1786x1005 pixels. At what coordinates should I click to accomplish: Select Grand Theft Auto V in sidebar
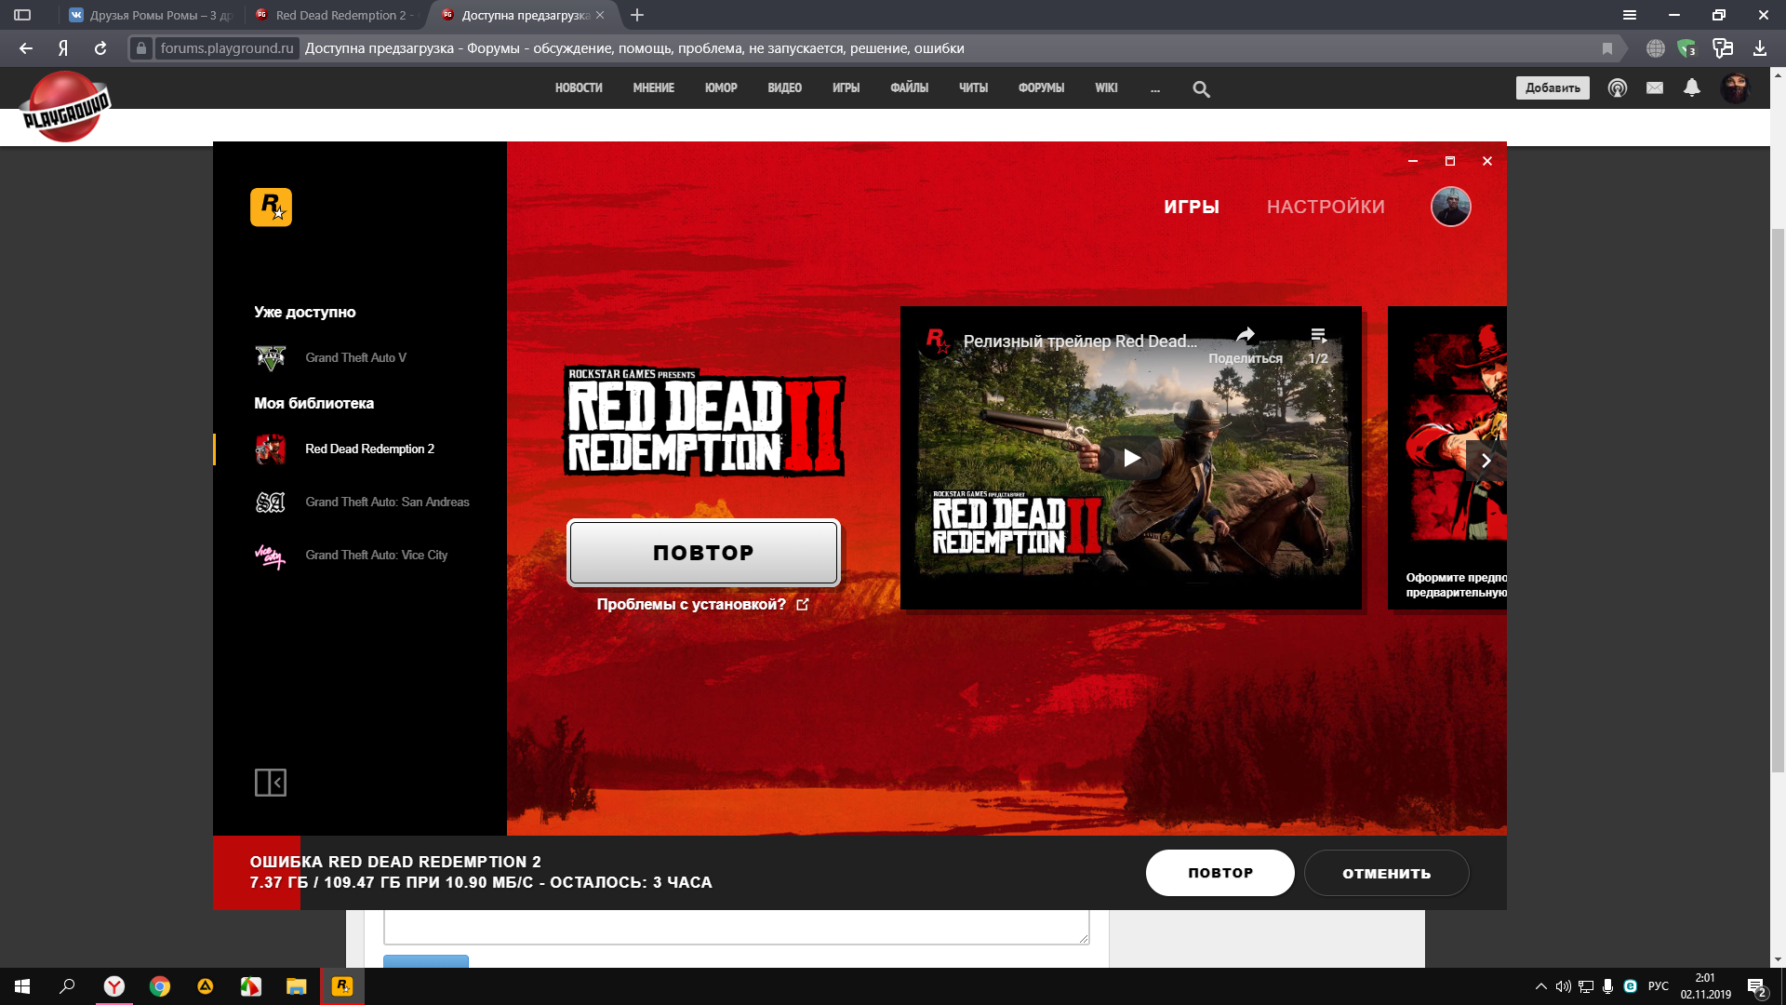354,357
